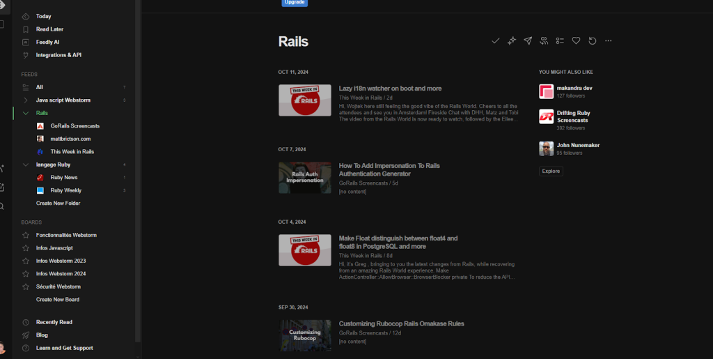Click the All feeds list icon
The width and height of the screenshot is (713, 359).
tap(26, 87)
